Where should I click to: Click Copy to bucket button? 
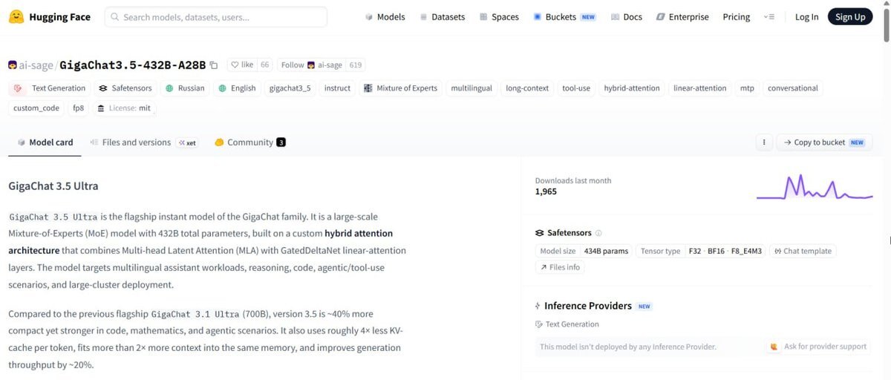pos(824,142)
